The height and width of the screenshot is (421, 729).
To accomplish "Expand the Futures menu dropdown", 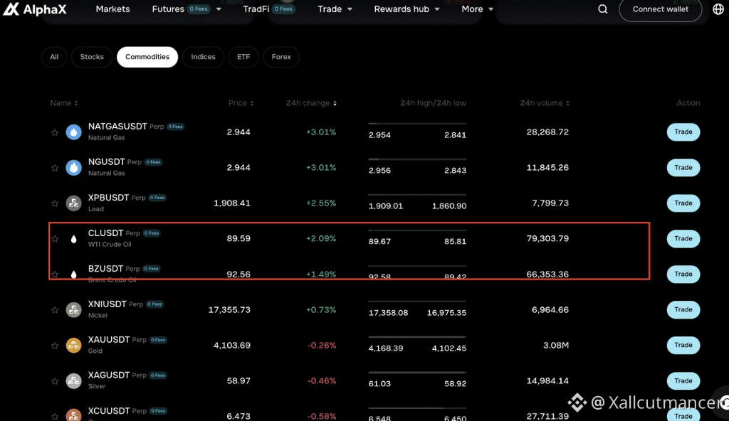I will point(219,9).
